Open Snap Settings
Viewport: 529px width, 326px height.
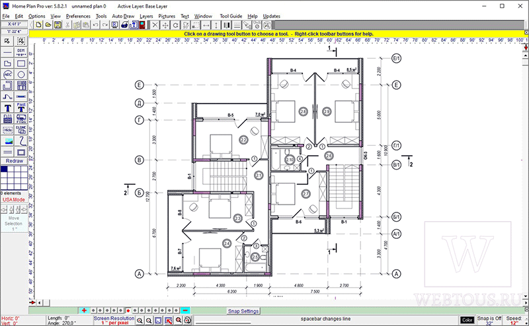[243, 311]
